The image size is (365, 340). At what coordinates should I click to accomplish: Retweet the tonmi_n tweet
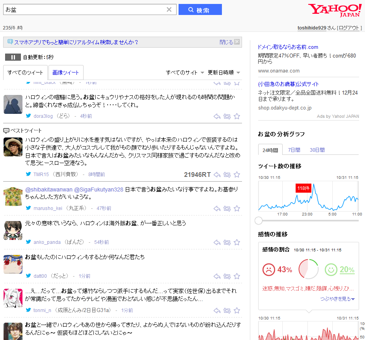227,310
